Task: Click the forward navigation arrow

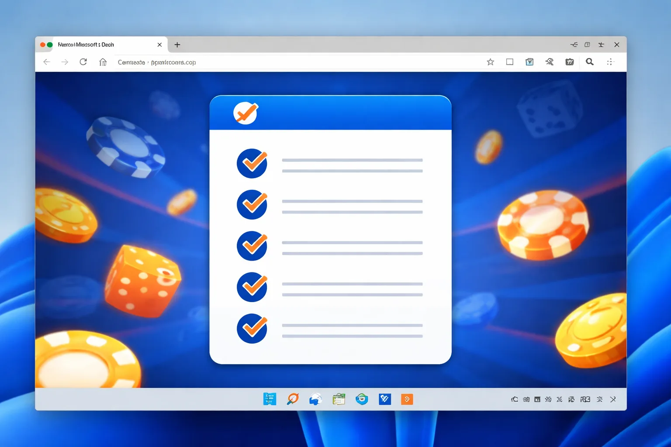Action: [x=65, y=62]
